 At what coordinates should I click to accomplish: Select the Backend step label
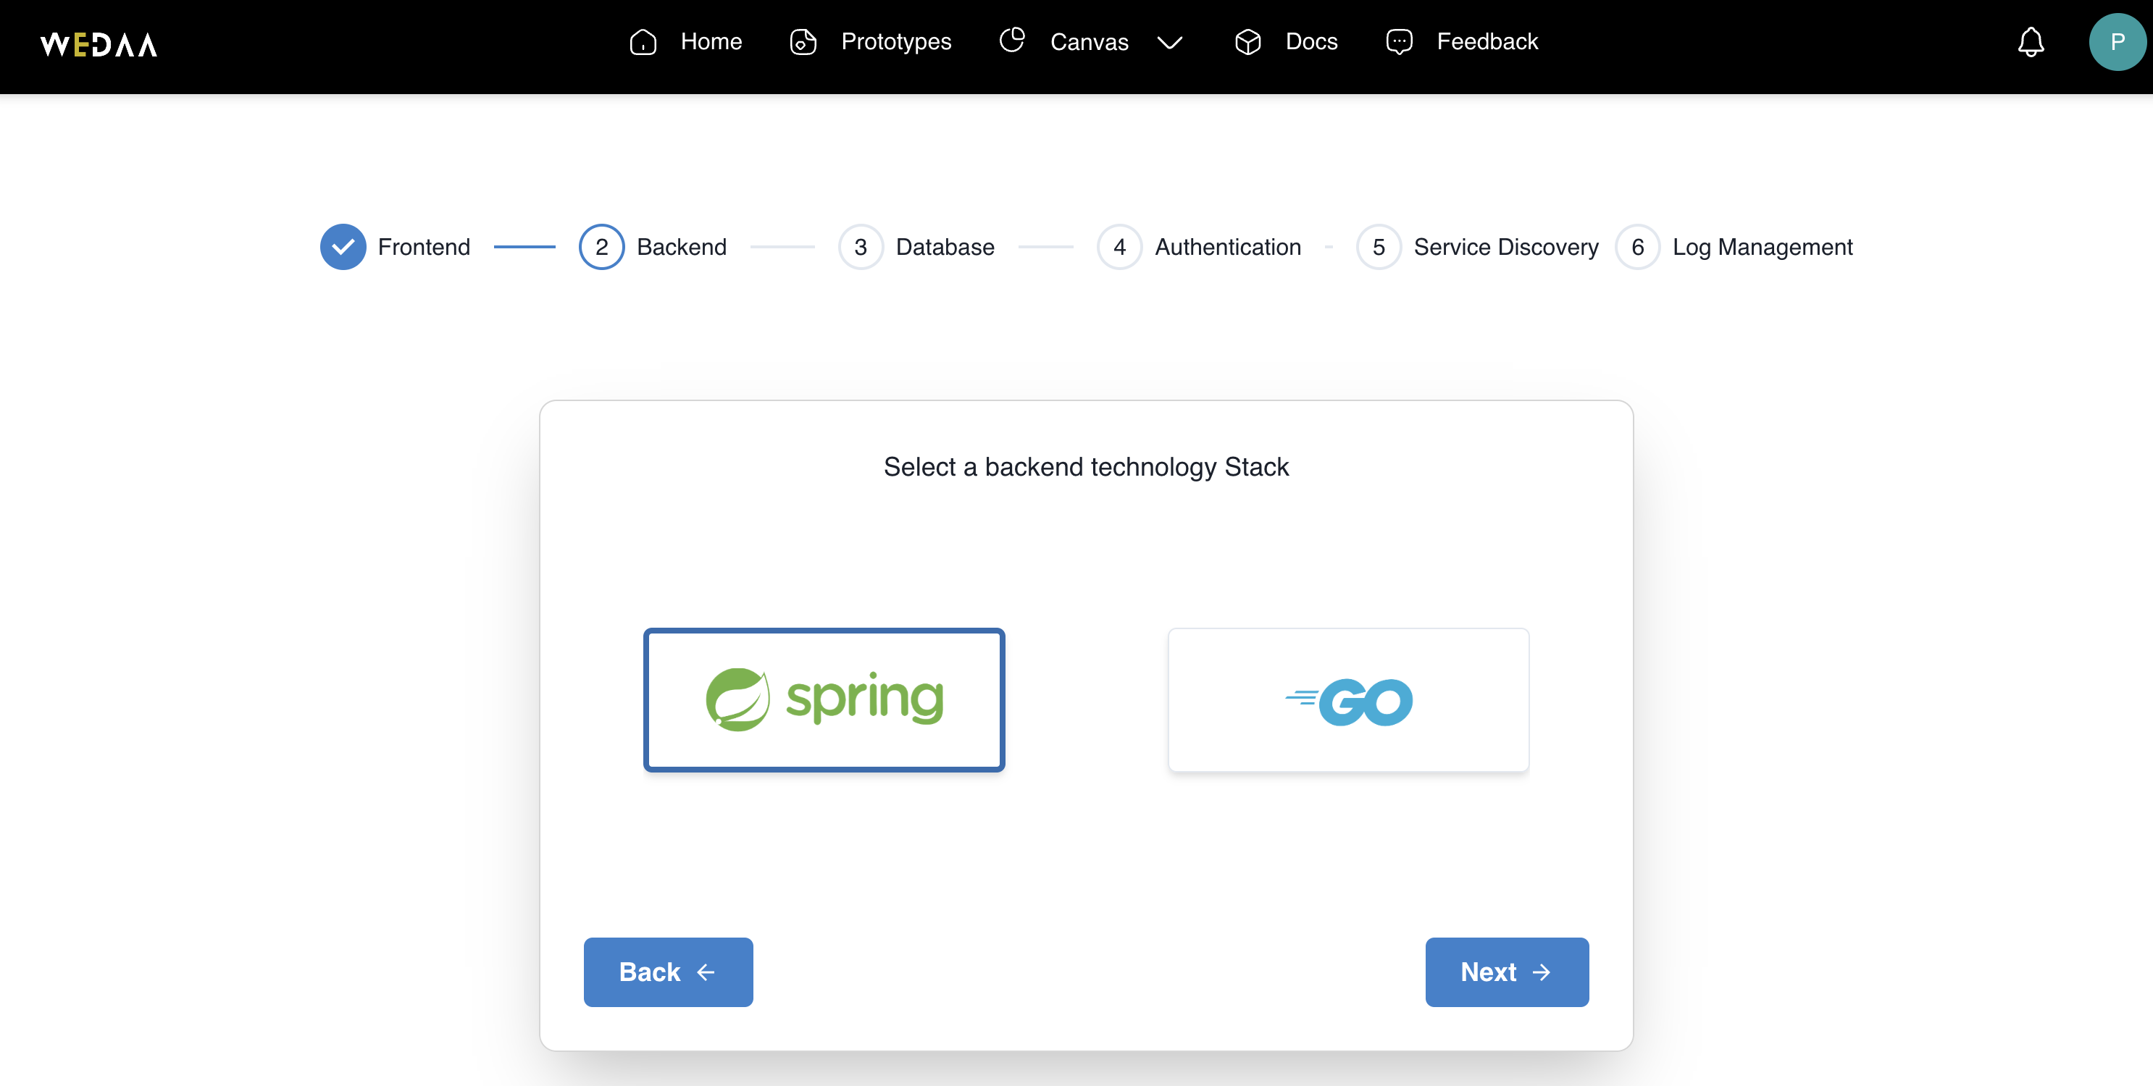(681, 248)
